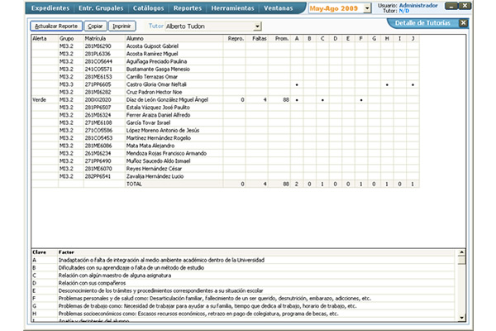Expand the Tutor dropdown showing Alberto Tudon
The image size is (496, 331).
tap(257, 26)
